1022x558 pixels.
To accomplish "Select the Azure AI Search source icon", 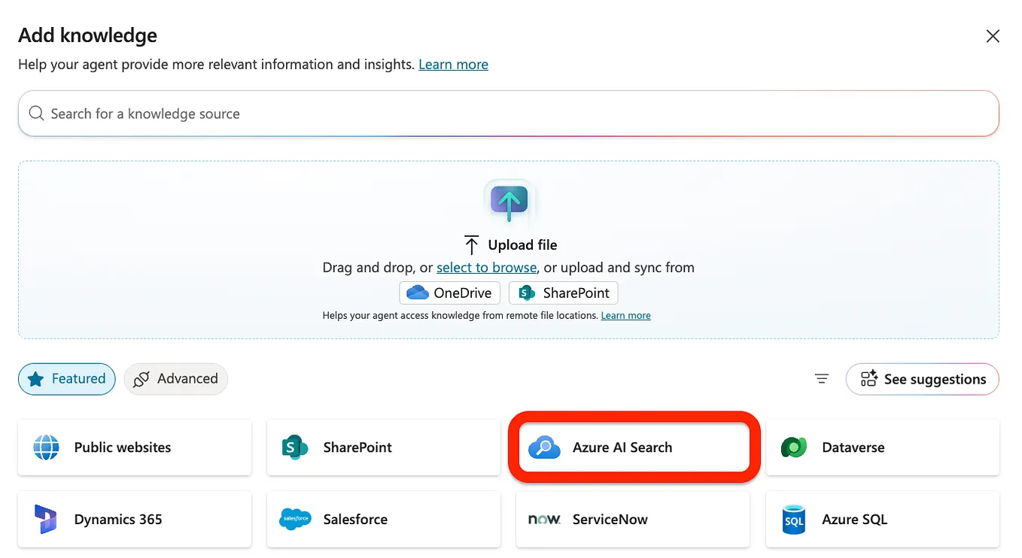I will tap(545, 447).
